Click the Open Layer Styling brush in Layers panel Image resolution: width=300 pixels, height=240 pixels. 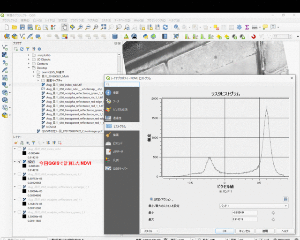tap(16, 143)
